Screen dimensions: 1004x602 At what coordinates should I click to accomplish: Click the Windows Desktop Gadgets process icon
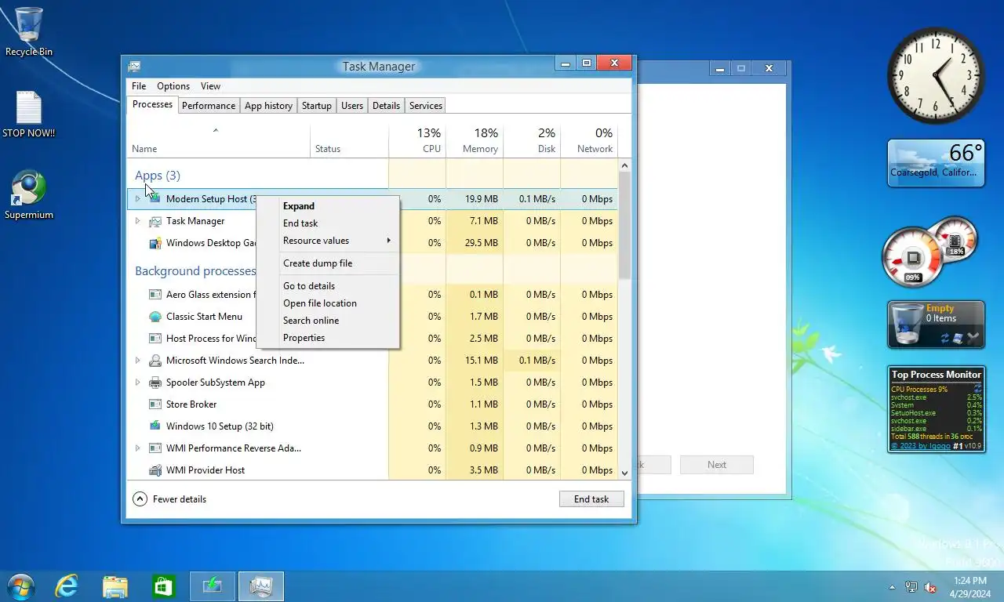click(x=155, y=243)
